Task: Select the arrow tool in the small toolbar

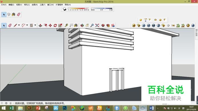Action: tap(4, 15)
